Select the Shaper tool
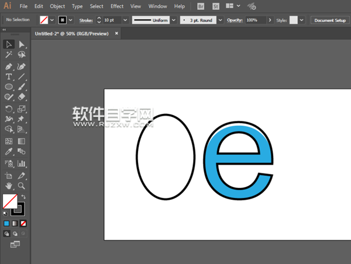Screen dimensions: 351x264 [9, 97]
